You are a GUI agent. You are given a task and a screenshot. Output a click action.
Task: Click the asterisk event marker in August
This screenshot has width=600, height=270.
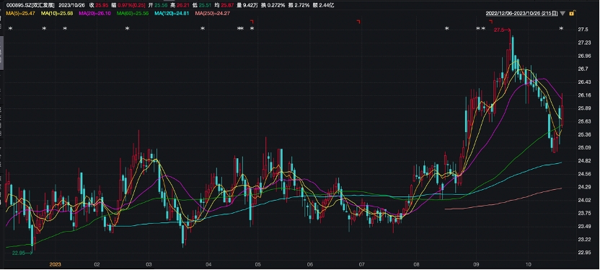(x=447, y=29)
